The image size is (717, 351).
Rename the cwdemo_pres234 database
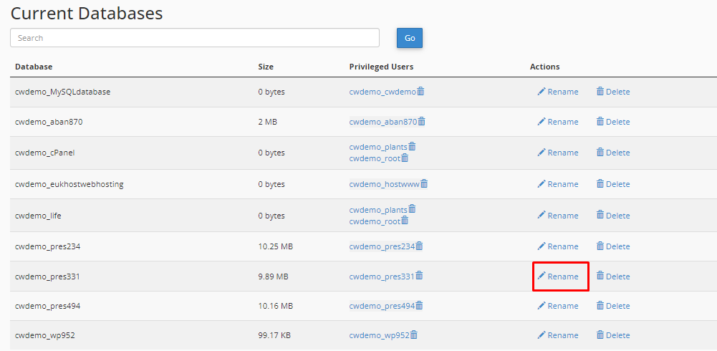point(557,247)
